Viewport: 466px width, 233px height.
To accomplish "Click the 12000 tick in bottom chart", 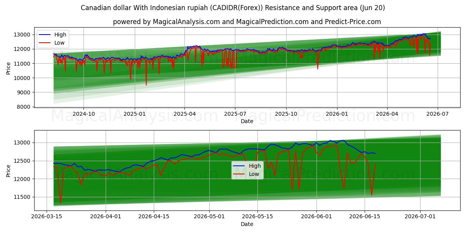I will click(23, 179).
